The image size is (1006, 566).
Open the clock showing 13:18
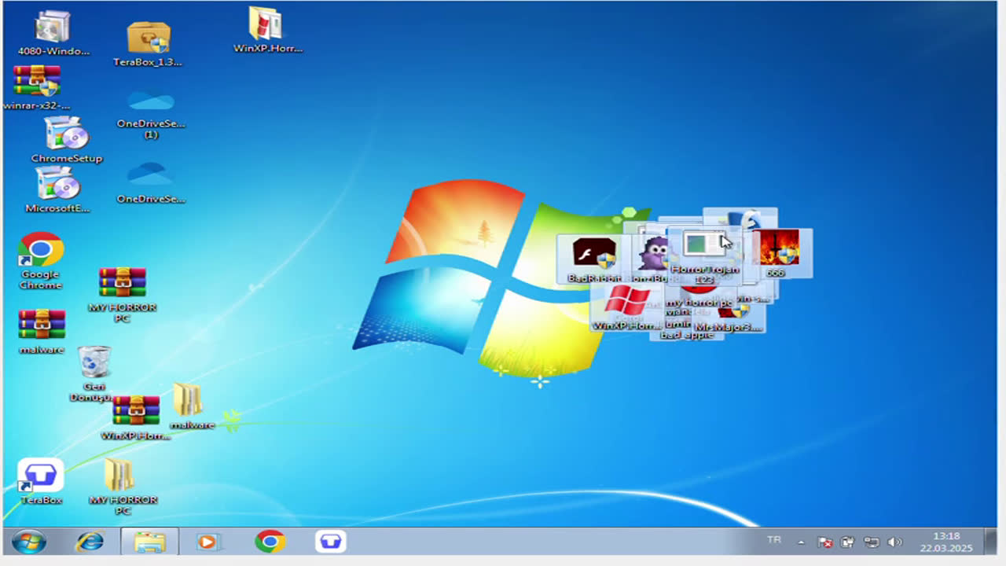[x=946, y=542]
